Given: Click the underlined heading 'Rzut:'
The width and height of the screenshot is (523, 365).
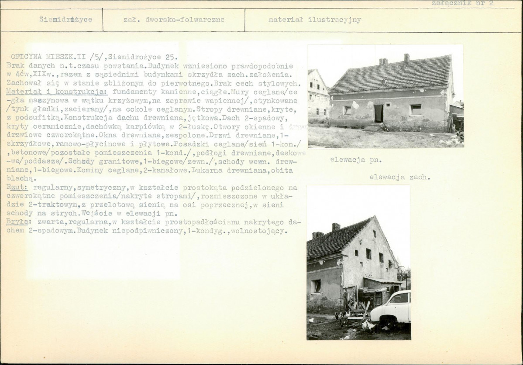Looking at the screenshot, I should click(x=17, y=187).
